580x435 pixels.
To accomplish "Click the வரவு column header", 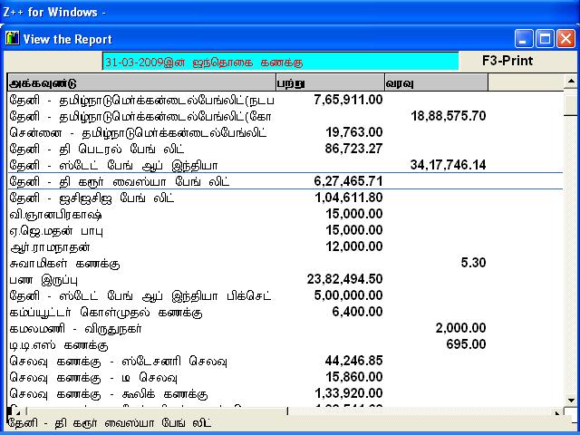I will 436,82.
